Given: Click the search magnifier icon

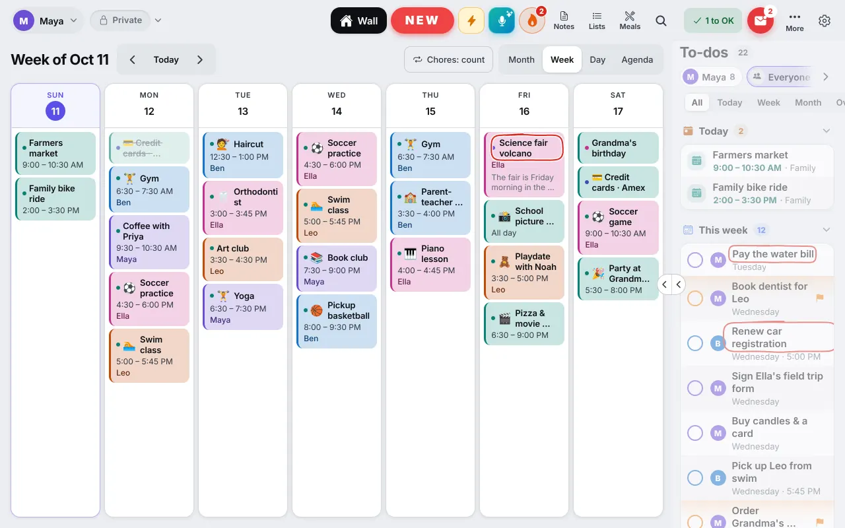Looking at the screenshot, I should 661,20.
